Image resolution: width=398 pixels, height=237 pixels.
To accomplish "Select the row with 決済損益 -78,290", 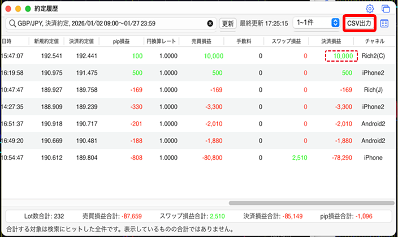I will (198, 158).
